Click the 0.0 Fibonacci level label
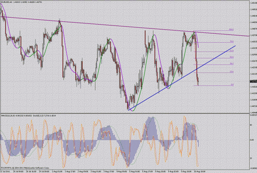This screenshot has width=257, height=173. tap(232, 85)
